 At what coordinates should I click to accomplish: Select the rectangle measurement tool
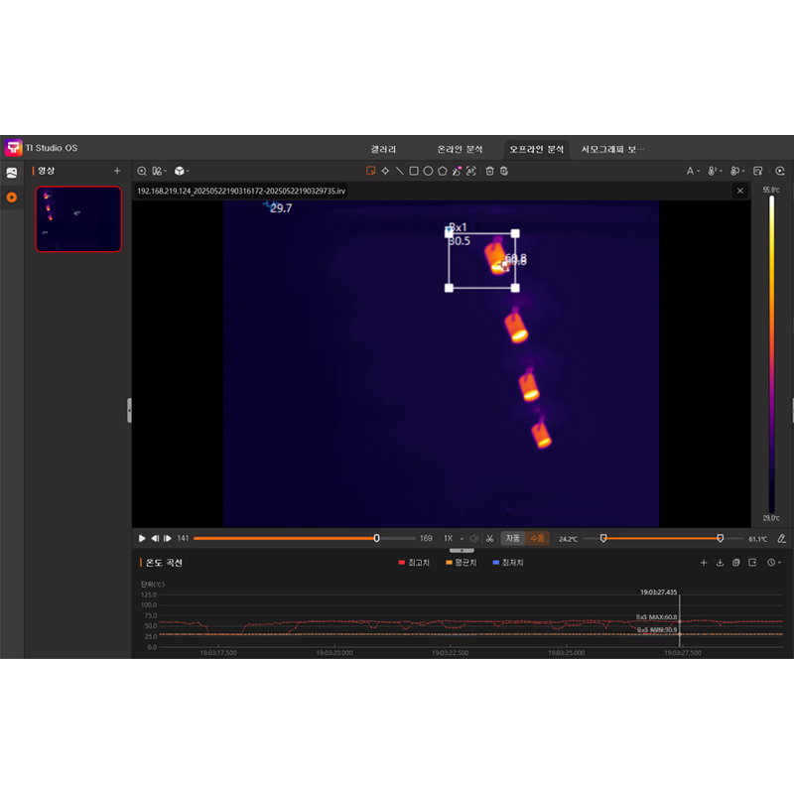pos(415,171)
